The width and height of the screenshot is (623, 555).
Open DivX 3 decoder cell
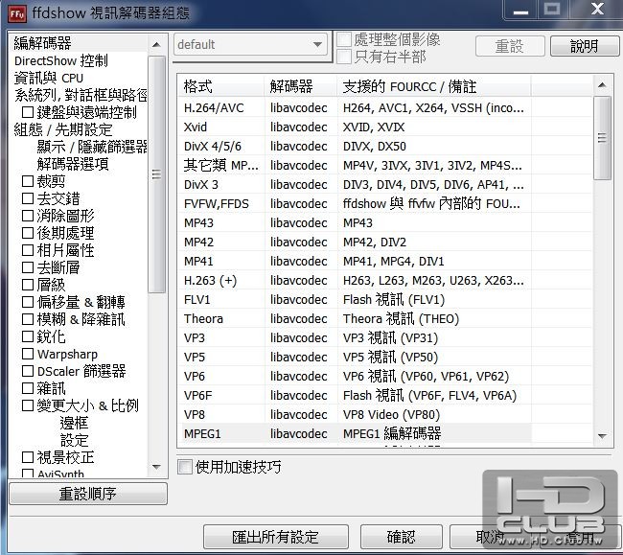(x=299, y=185)
